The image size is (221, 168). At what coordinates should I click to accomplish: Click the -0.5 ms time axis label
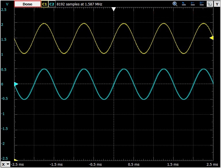point(95,164)
